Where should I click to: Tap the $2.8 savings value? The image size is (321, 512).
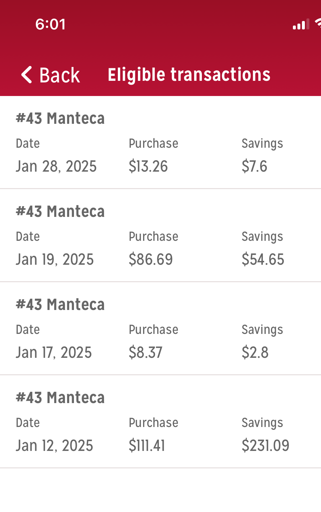pyautogui.click(x=255, y=353)
